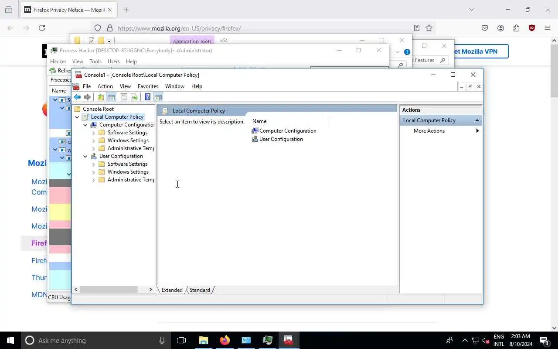The height and width of the screenshot is (349, 558).
Task: Switch to the Extended view tab
Action: click(x=172, y=290)
